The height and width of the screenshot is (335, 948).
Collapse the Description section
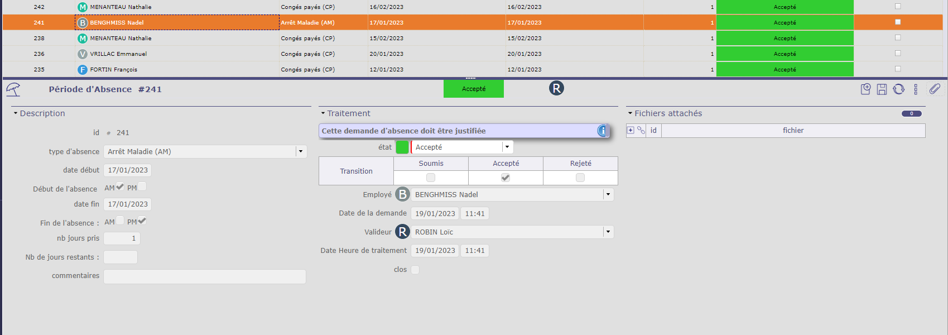(16, 113)
